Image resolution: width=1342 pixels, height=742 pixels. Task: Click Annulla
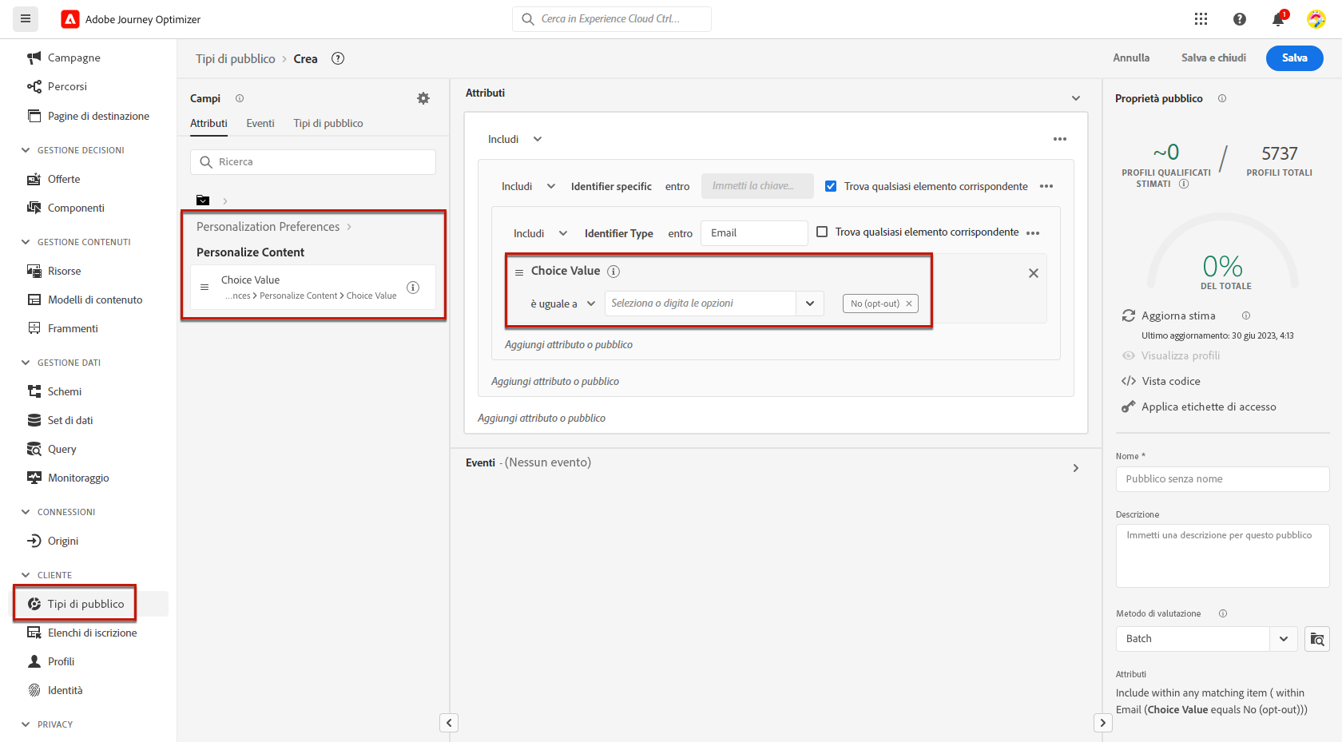point(1131,58)
